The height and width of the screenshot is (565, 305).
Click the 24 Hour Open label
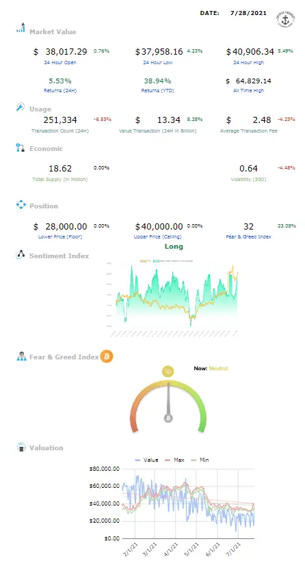coord(60,62)
